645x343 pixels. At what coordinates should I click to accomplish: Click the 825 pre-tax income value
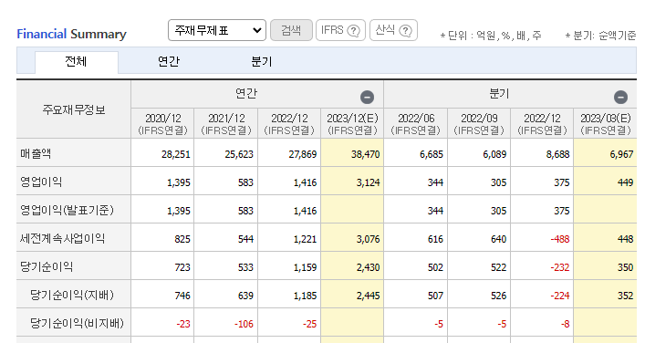pos(182,239)
